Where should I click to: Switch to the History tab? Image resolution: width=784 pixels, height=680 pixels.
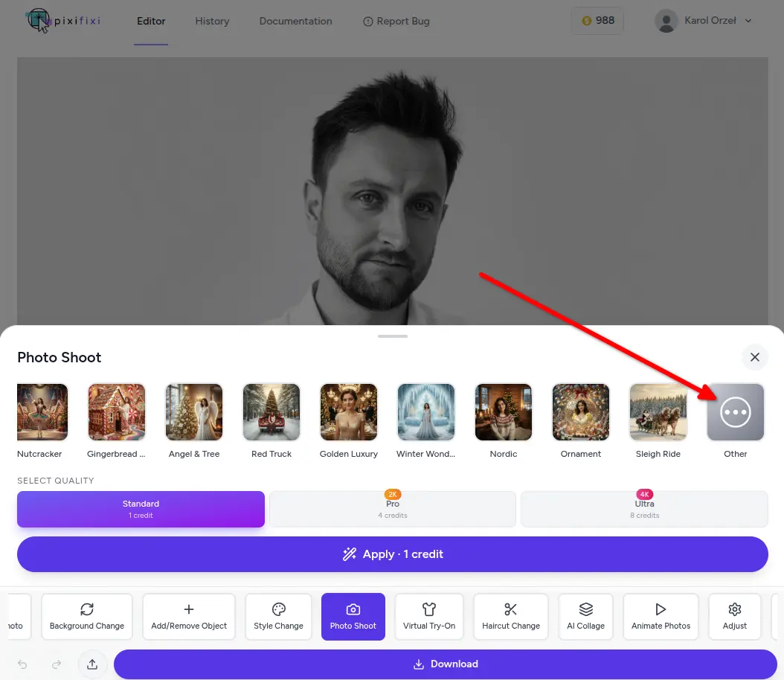(212, 21)
